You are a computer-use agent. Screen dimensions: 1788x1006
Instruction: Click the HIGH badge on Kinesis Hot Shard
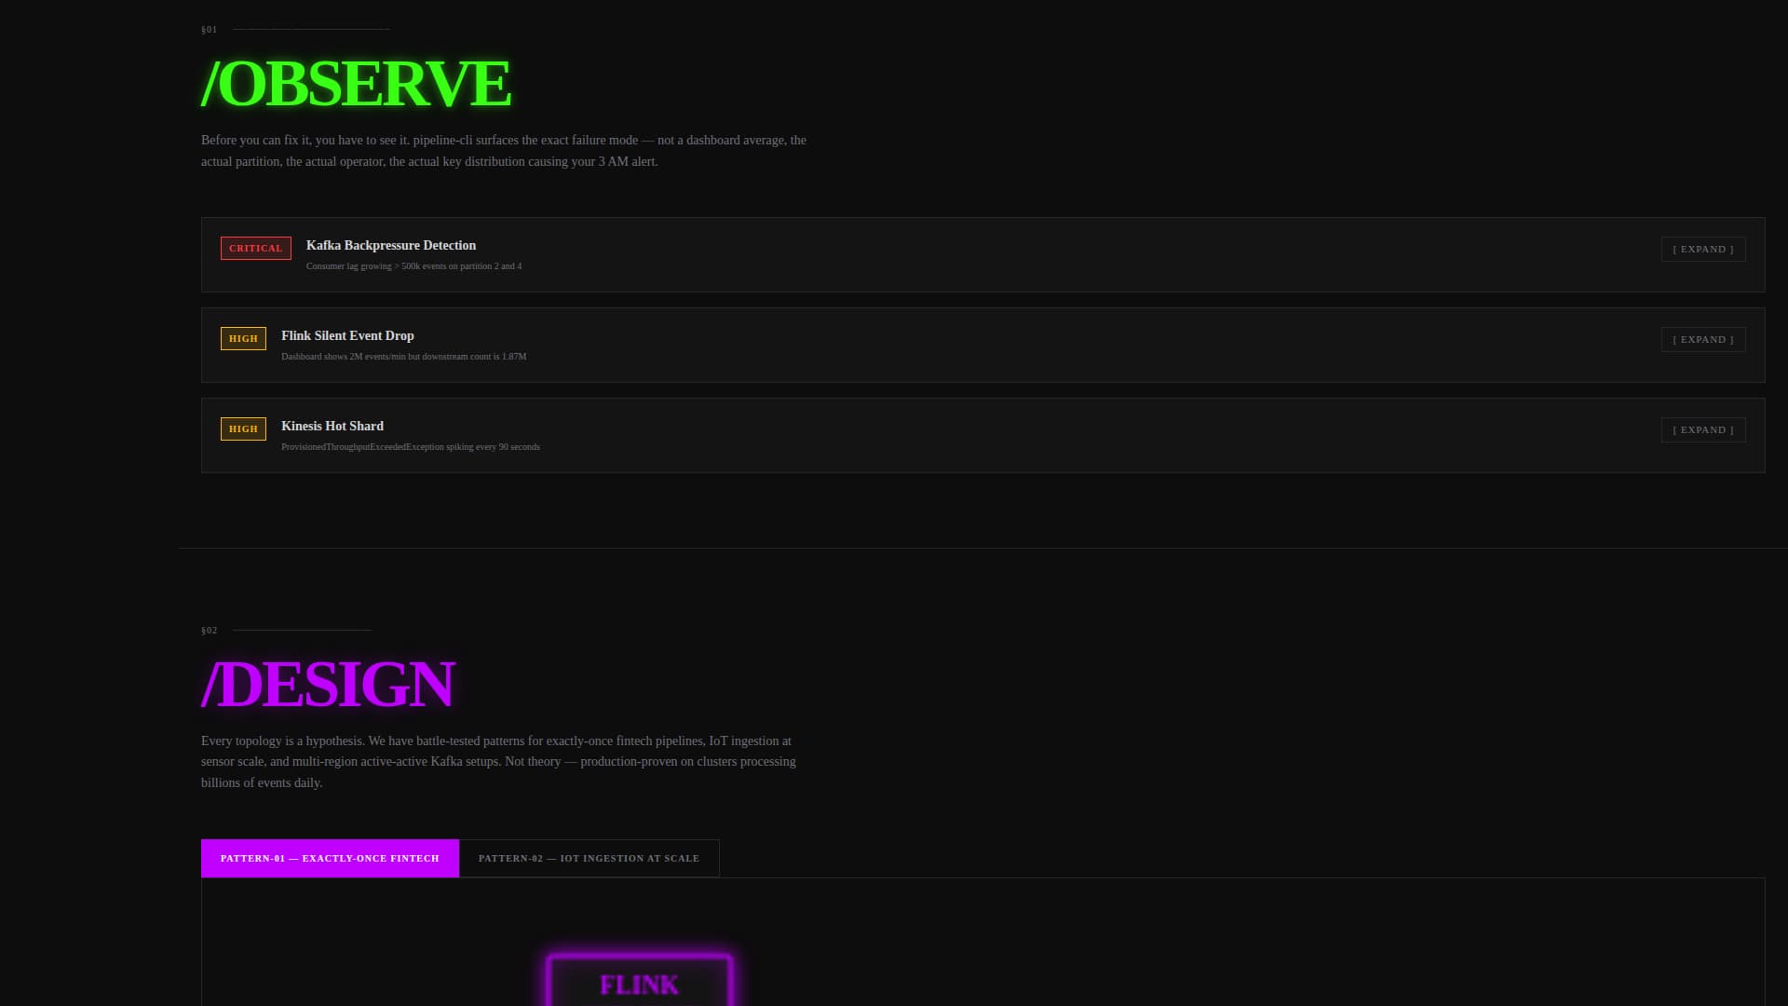(x=242, y=428)
